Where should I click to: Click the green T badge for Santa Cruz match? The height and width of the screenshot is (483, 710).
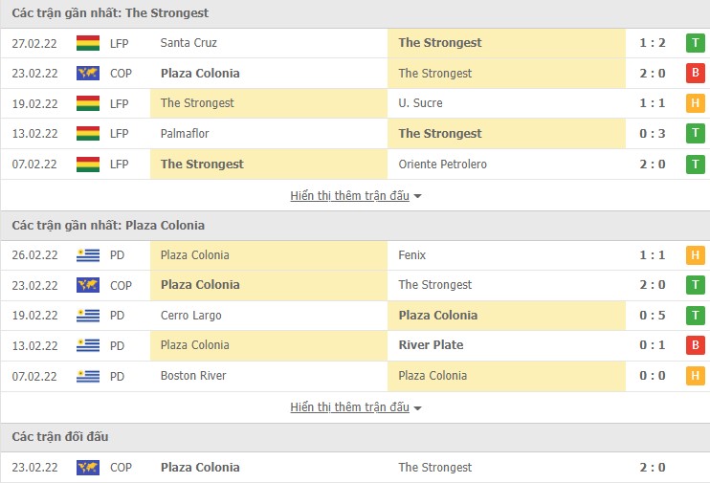695,43
